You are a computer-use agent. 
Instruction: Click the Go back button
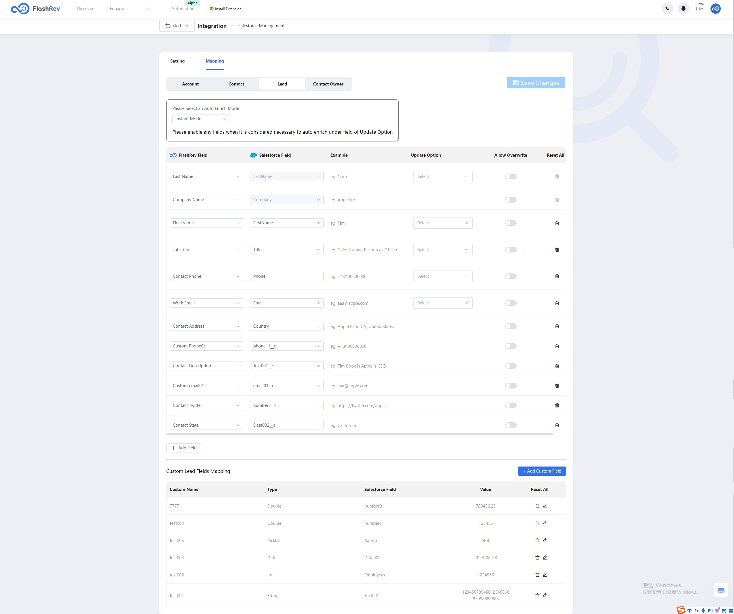tap(177, 26)
